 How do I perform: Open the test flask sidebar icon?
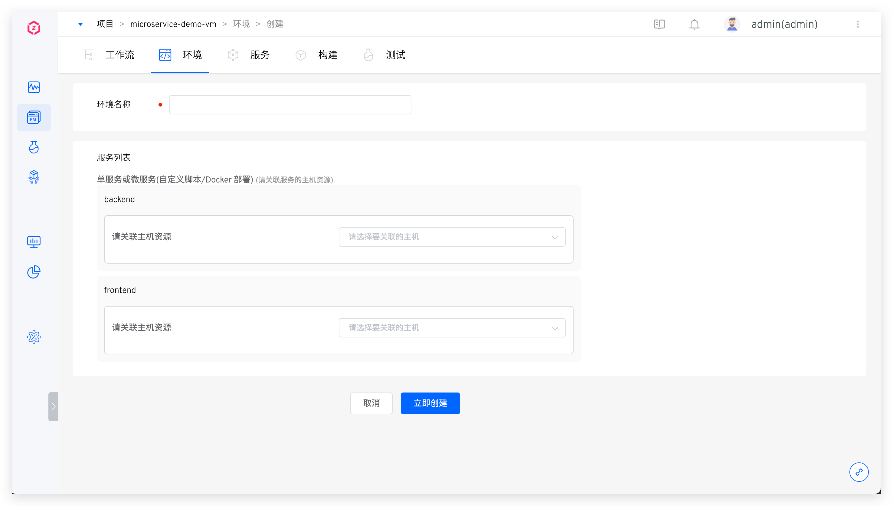[x=34, y=147]
